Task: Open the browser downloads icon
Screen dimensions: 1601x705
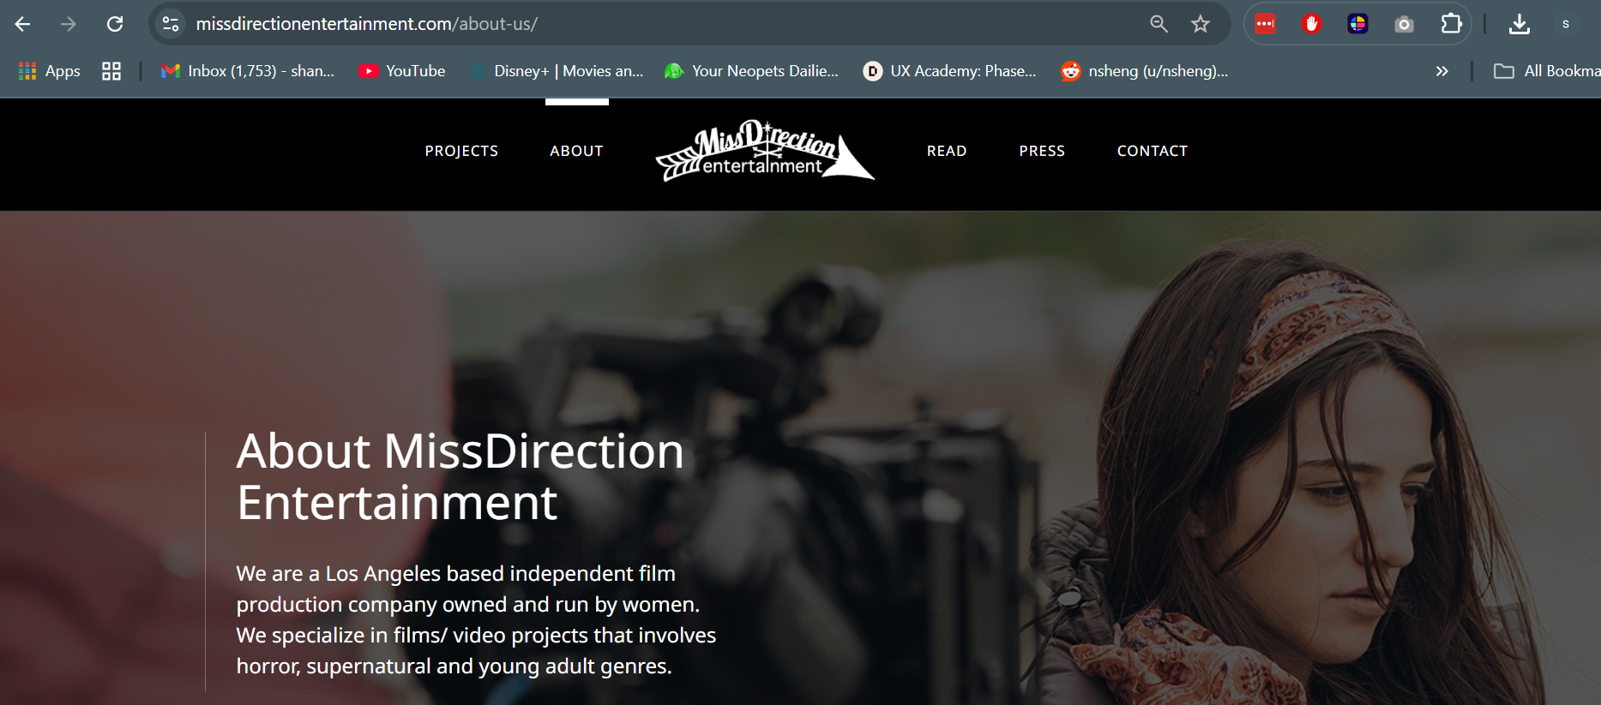Action: [x=1520, y=24]
